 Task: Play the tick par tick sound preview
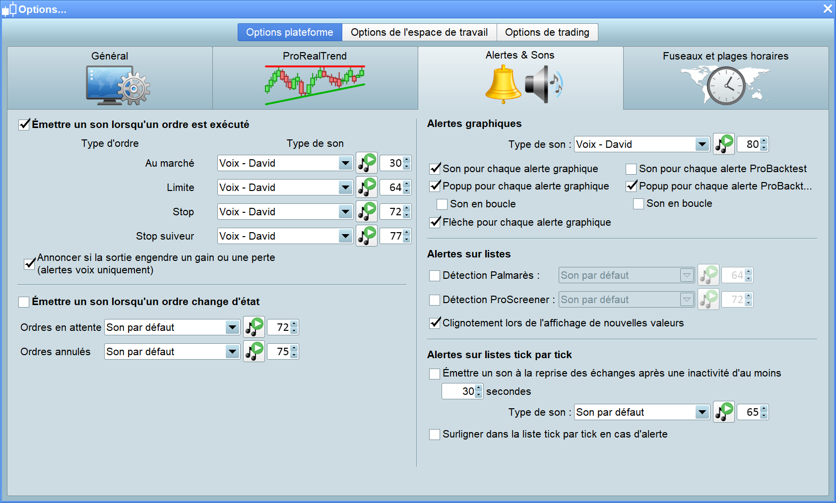coord(724,412)
